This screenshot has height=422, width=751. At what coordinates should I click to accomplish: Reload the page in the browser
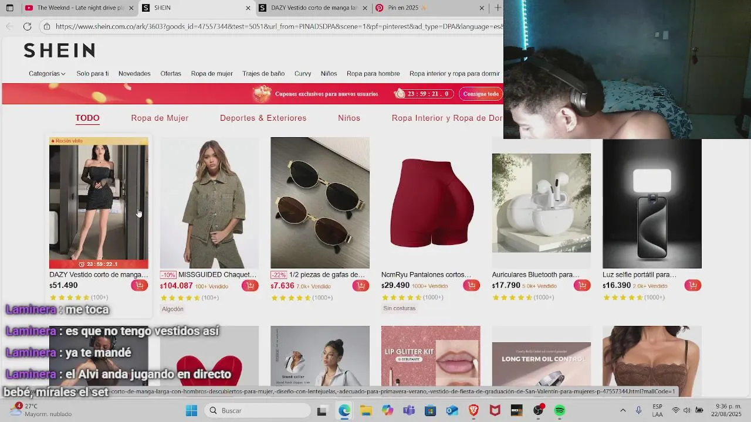27,26
